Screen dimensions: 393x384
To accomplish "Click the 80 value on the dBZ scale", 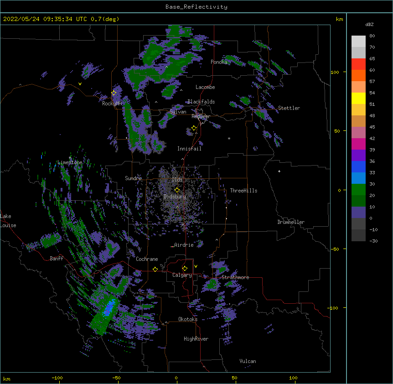I will (x=372, y=36).
